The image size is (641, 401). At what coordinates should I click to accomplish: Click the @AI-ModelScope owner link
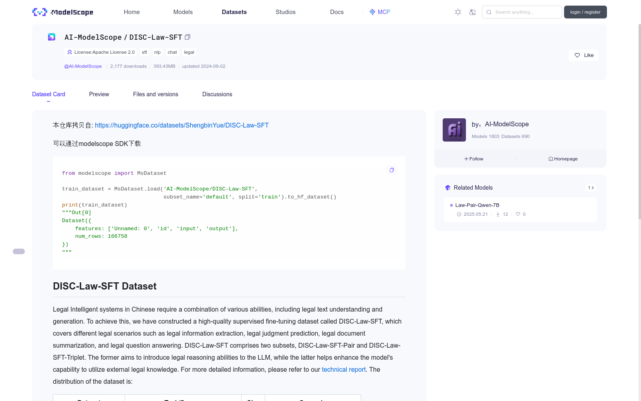coord(83,66)
